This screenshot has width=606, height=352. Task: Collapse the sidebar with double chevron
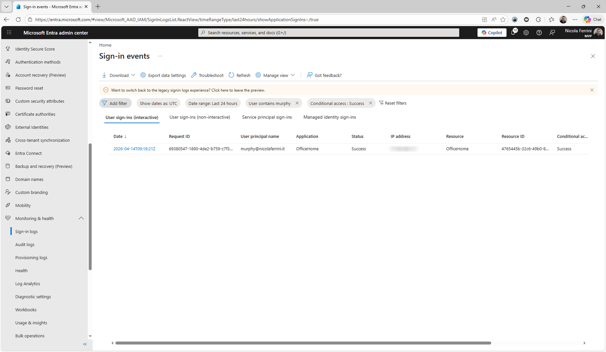click(x=85, y=344)
